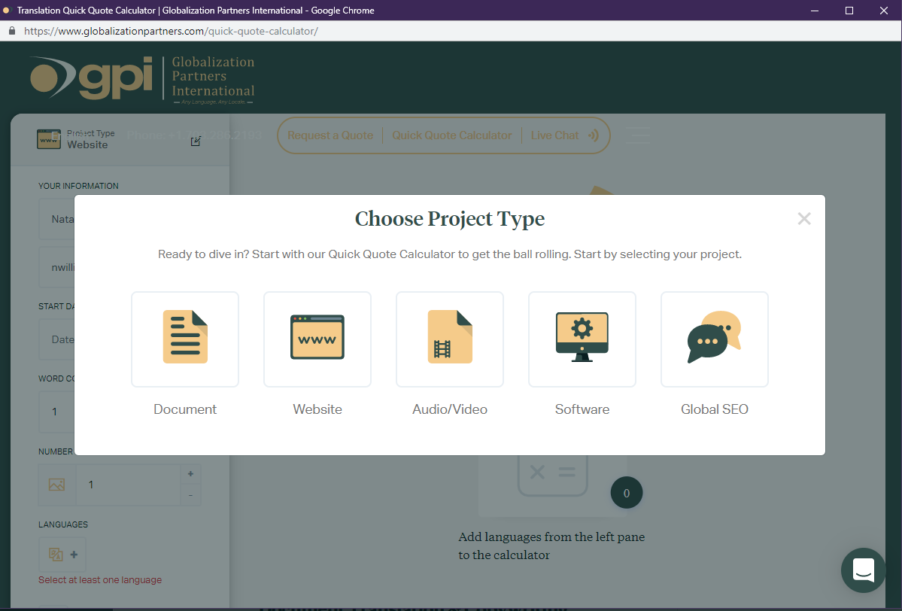The width and height of the screenshot is (902, 611).
Task: Pick the Global SEO speech-bubble icon
Action: 714,339
